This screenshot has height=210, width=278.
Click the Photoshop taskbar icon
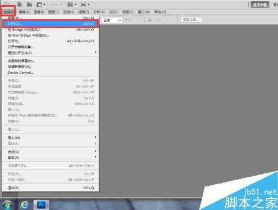pyautogui.click(x=41, y=205)
